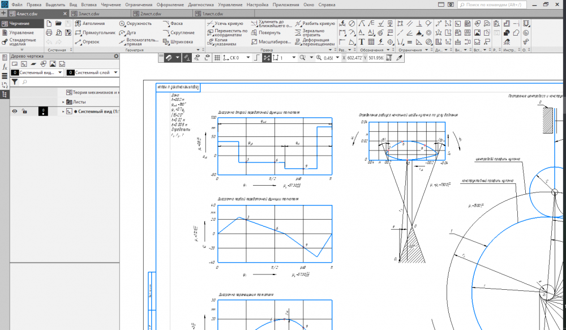
Task: Open drawing tree settings gear
Action: pyautogui.click(x=117, y=56)
